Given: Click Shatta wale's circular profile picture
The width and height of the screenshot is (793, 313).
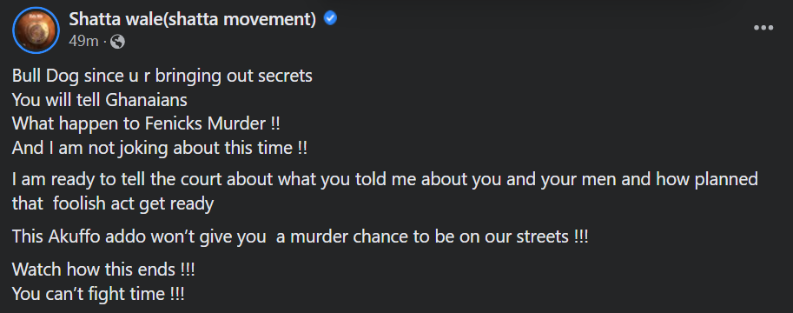Looking at the screenshot, I should 36,31.
